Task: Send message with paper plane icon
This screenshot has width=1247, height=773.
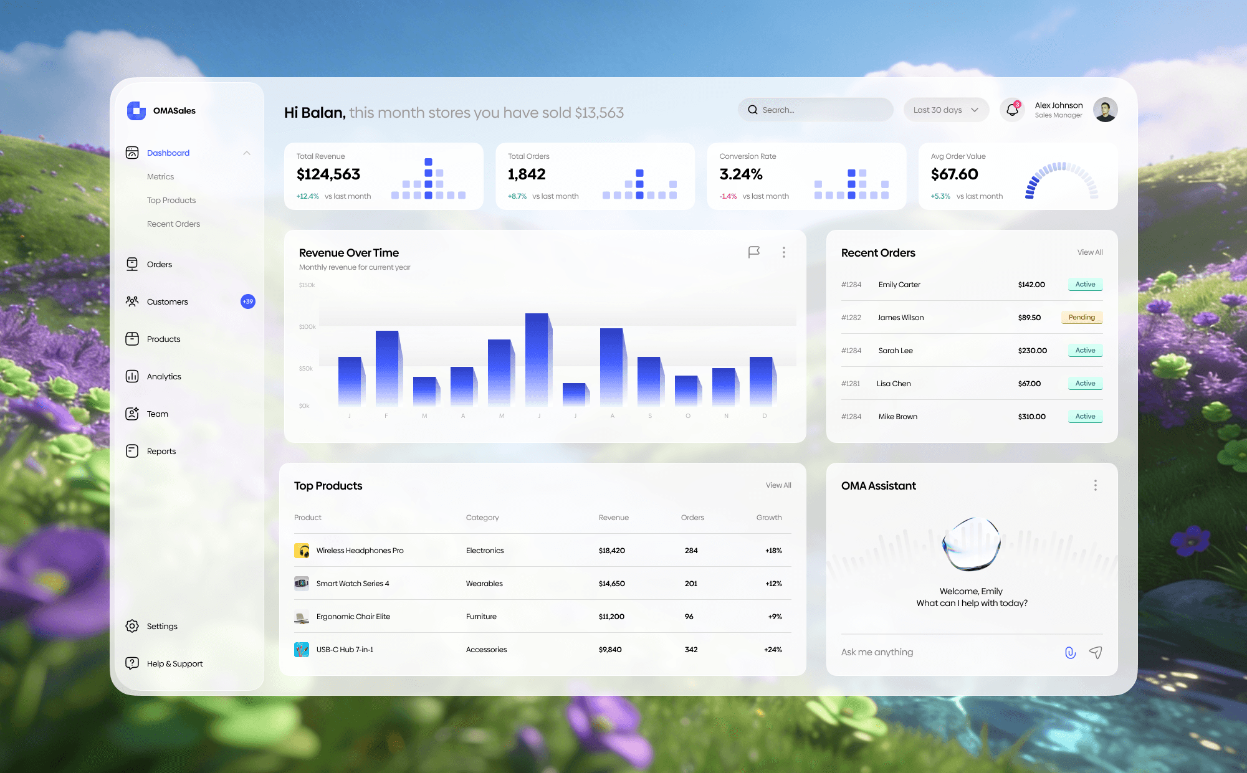Action: click(1096, 652)
